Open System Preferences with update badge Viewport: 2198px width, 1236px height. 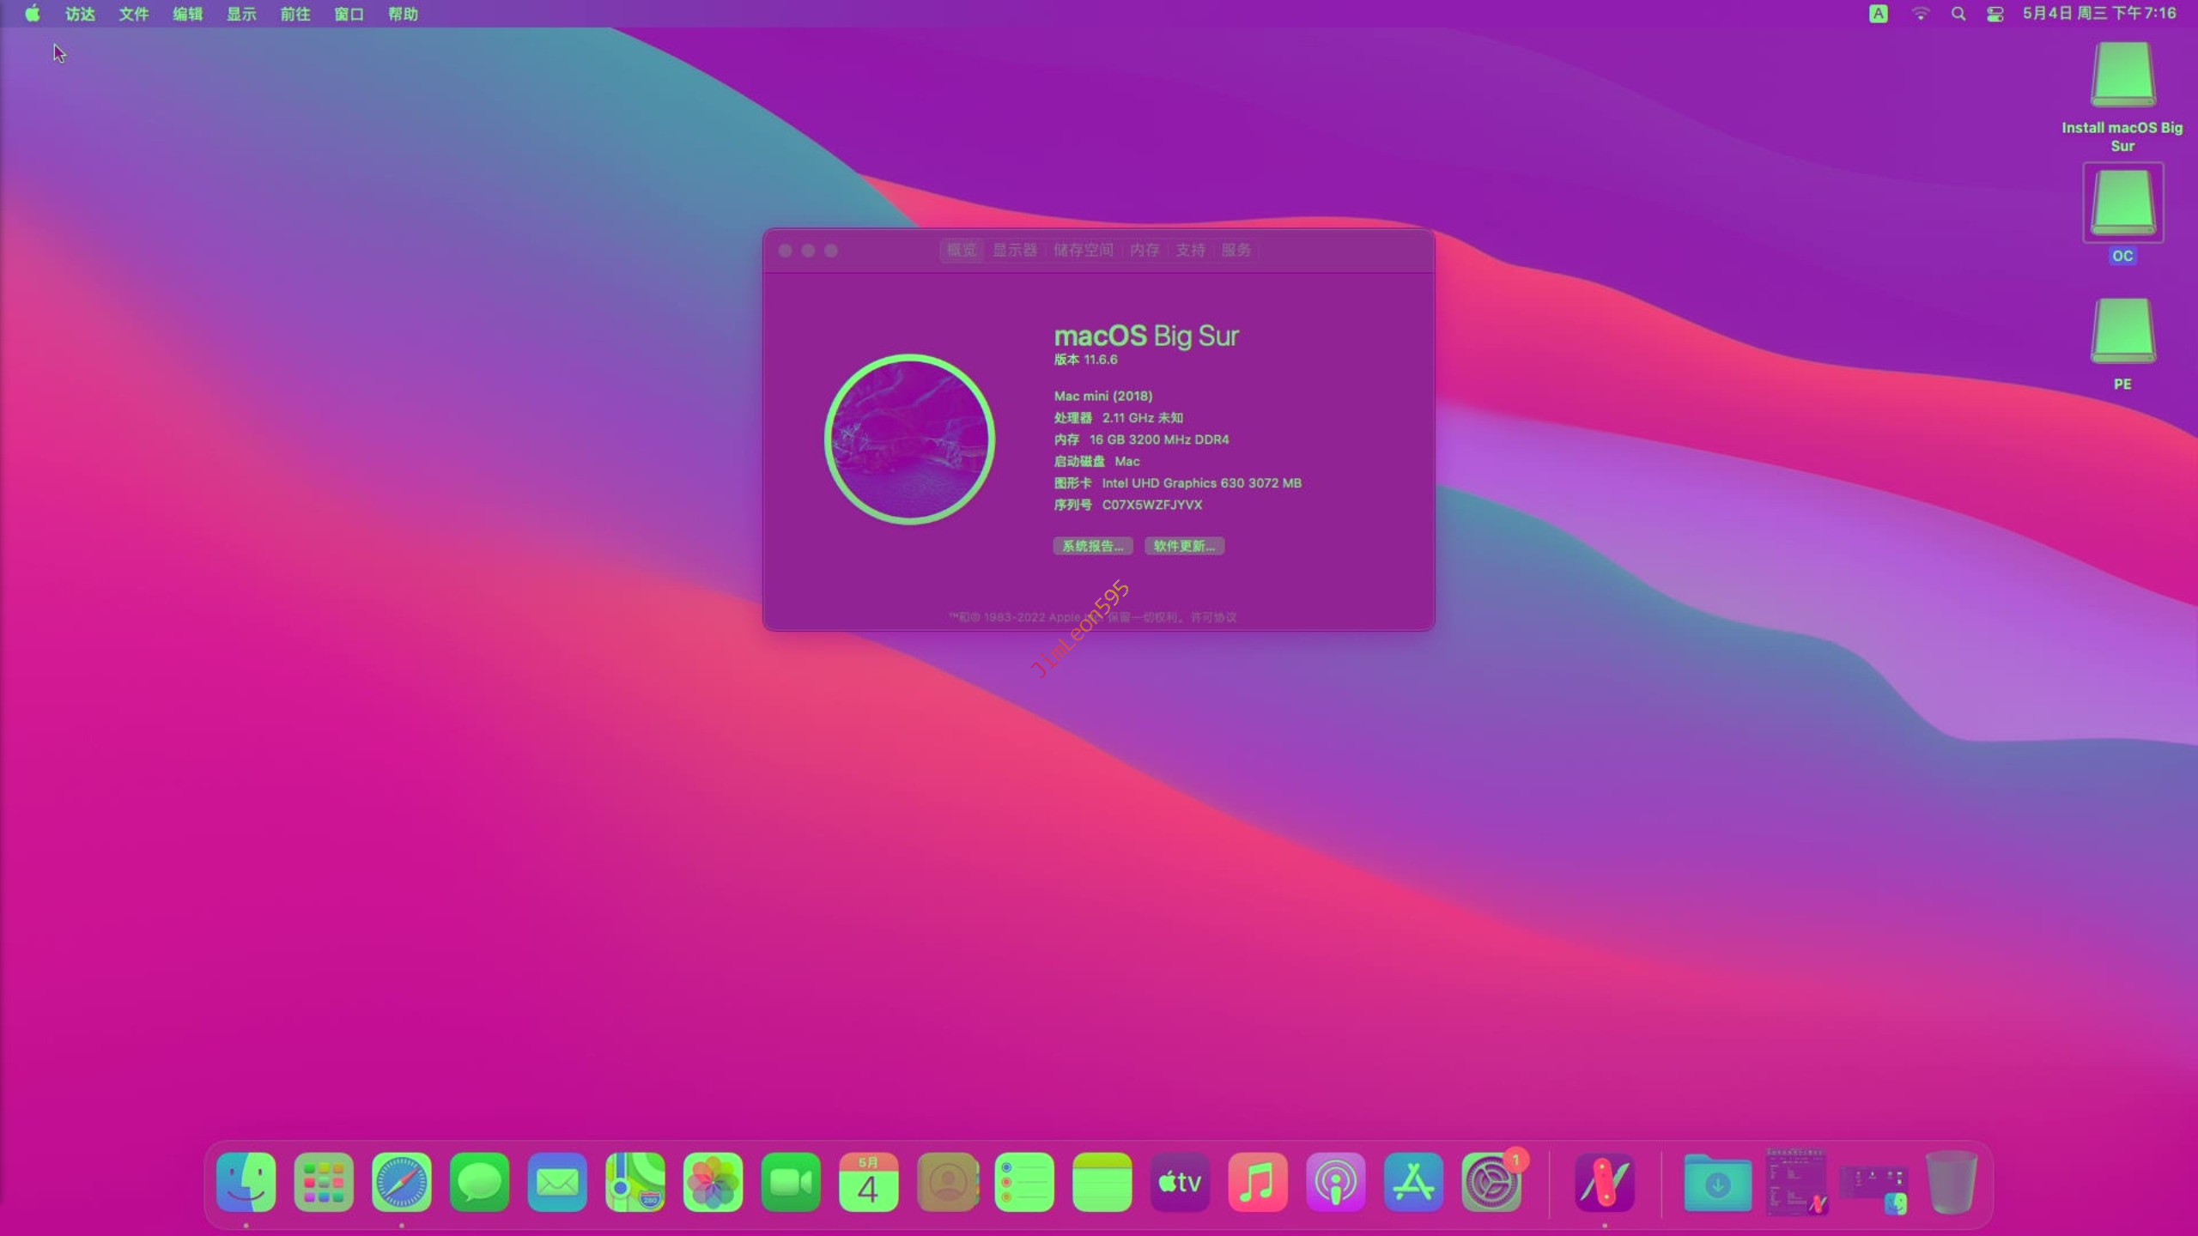1491,1183
